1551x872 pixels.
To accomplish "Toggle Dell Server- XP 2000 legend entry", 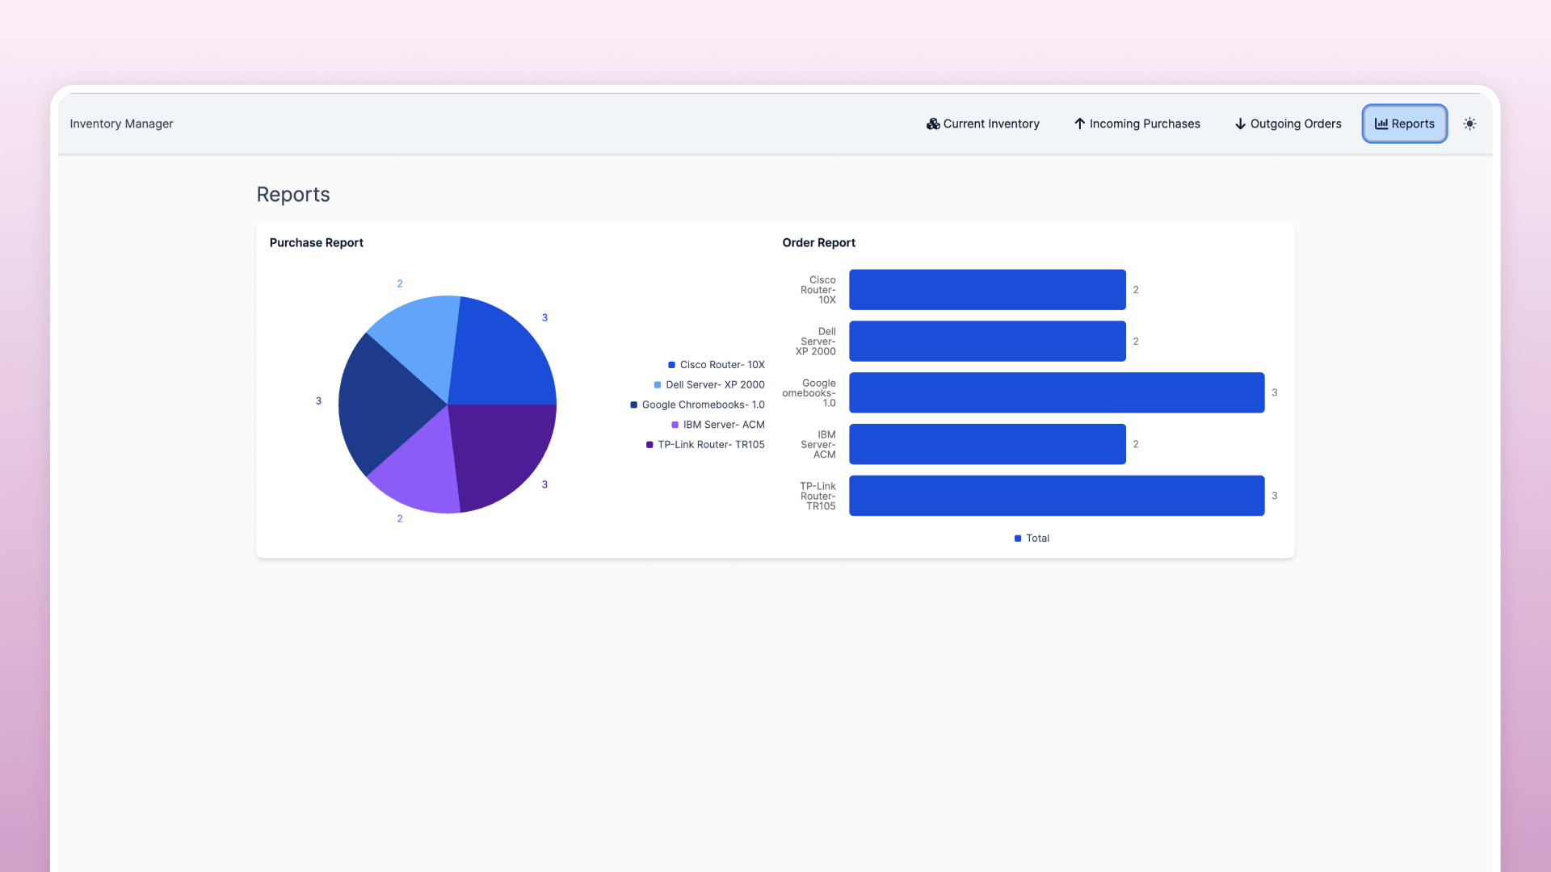I will coord(714,385).
